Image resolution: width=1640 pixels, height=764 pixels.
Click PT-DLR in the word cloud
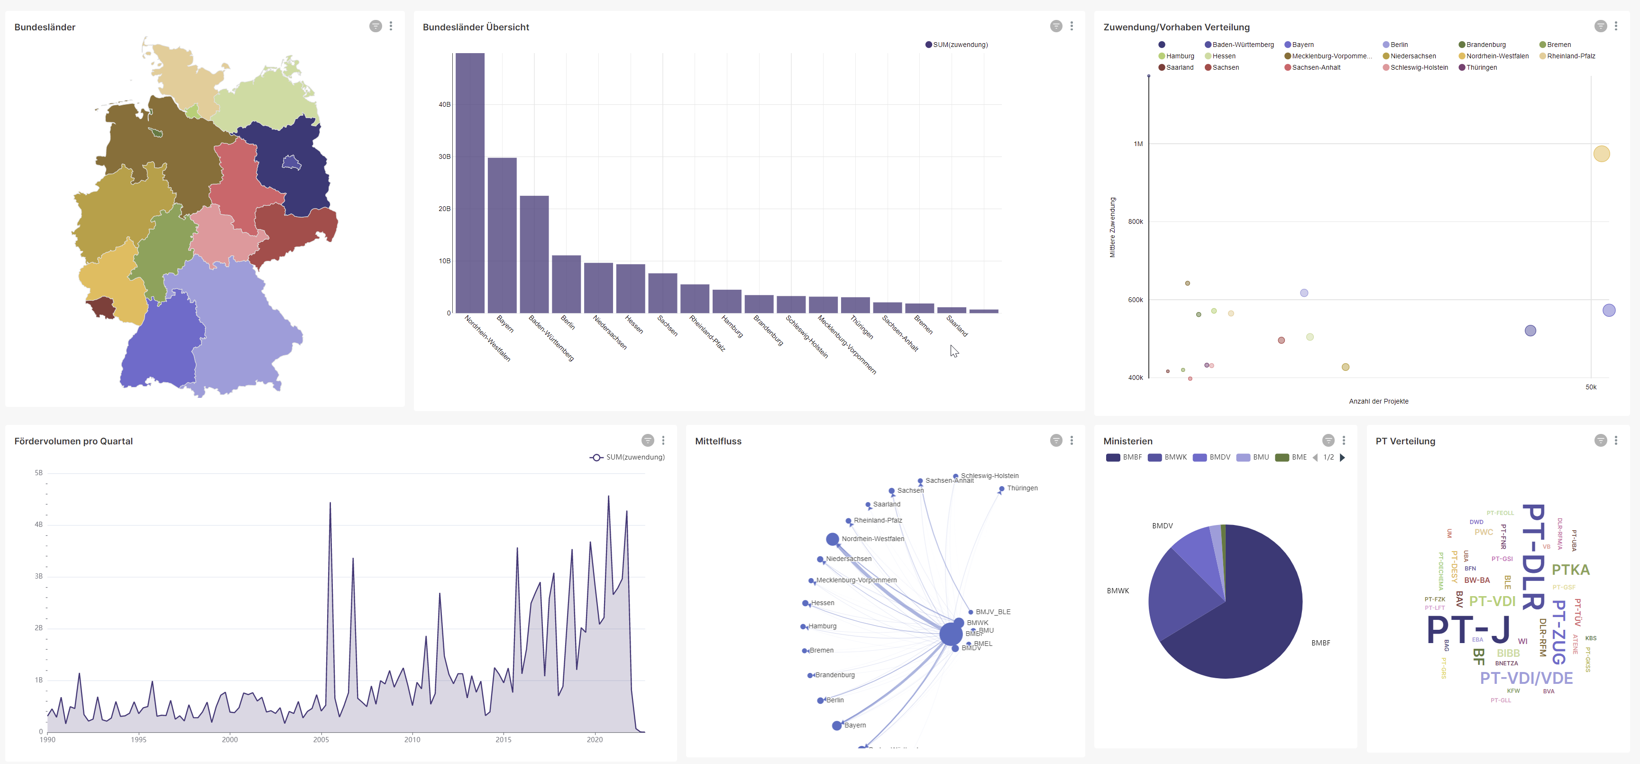(1533, 557)
